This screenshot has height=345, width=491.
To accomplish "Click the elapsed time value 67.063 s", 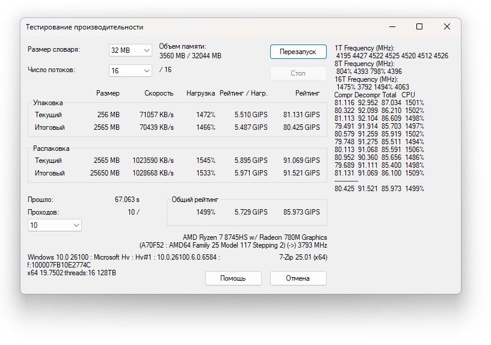I will pyautogui.click(x=127, y=200).
